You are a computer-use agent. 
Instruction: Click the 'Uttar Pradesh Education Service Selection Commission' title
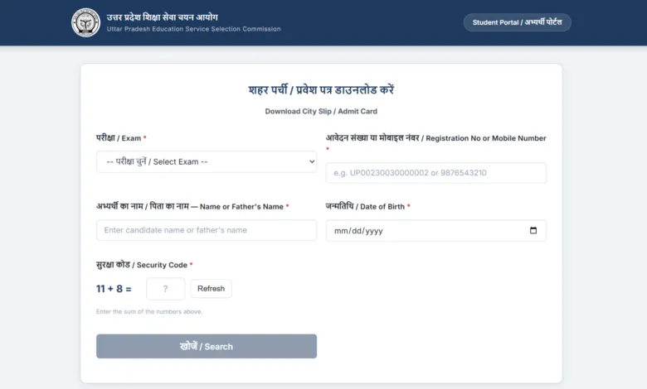(x=193, y=29)
